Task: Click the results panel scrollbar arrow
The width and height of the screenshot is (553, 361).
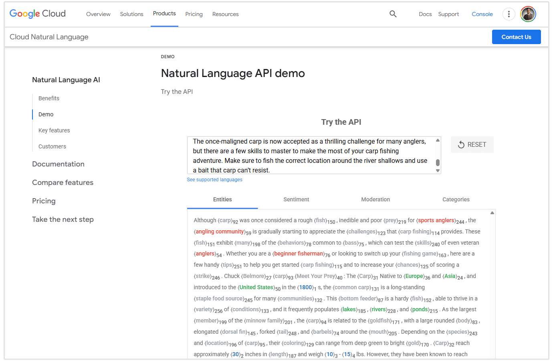Action: click(492, 212)
